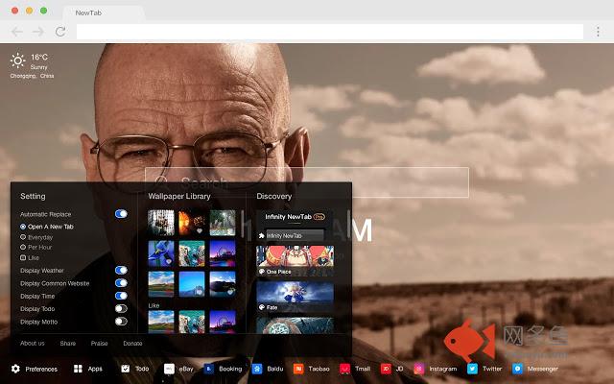Open the Messenger shortcut icon
614x384 pixels.
(x=517, y=369)
